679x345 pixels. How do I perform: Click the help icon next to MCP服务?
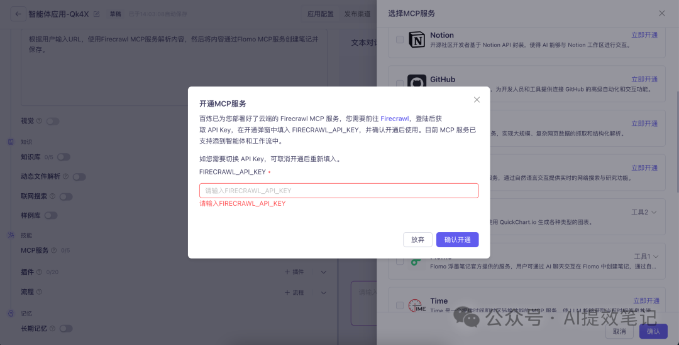point(53,250)
